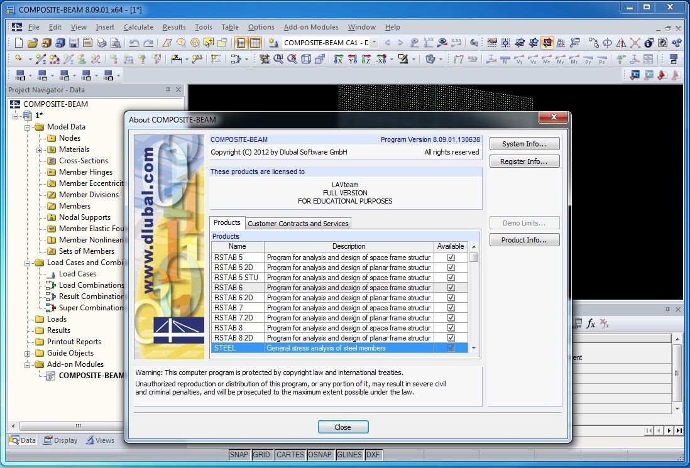Click the printer icon in toolbar
This screenshot has height=468, width=690.
coord(101,43)
